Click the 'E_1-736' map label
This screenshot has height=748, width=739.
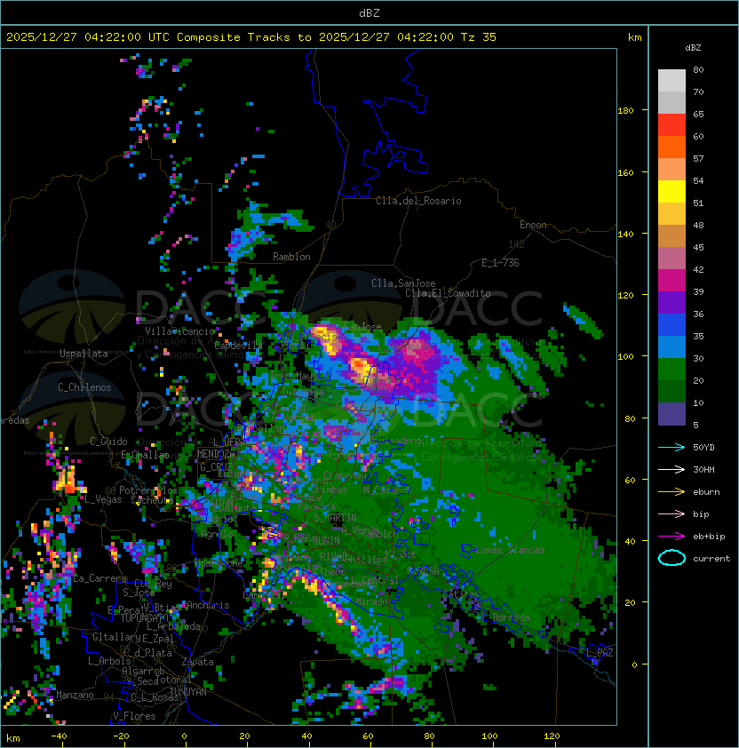click(500, 263)
